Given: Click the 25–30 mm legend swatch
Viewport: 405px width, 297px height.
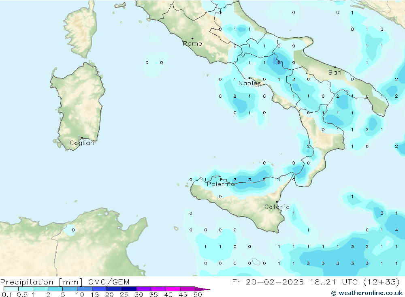Looking at the screenshot, I should click(x=129, y=289).
